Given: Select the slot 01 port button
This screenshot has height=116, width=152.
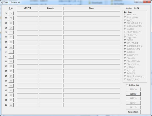Looking at the screenshot, I should (11, 13).
